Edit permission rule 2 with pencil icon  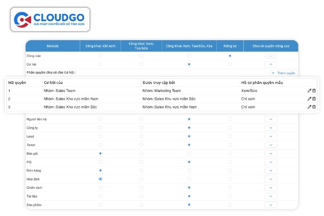309,99
